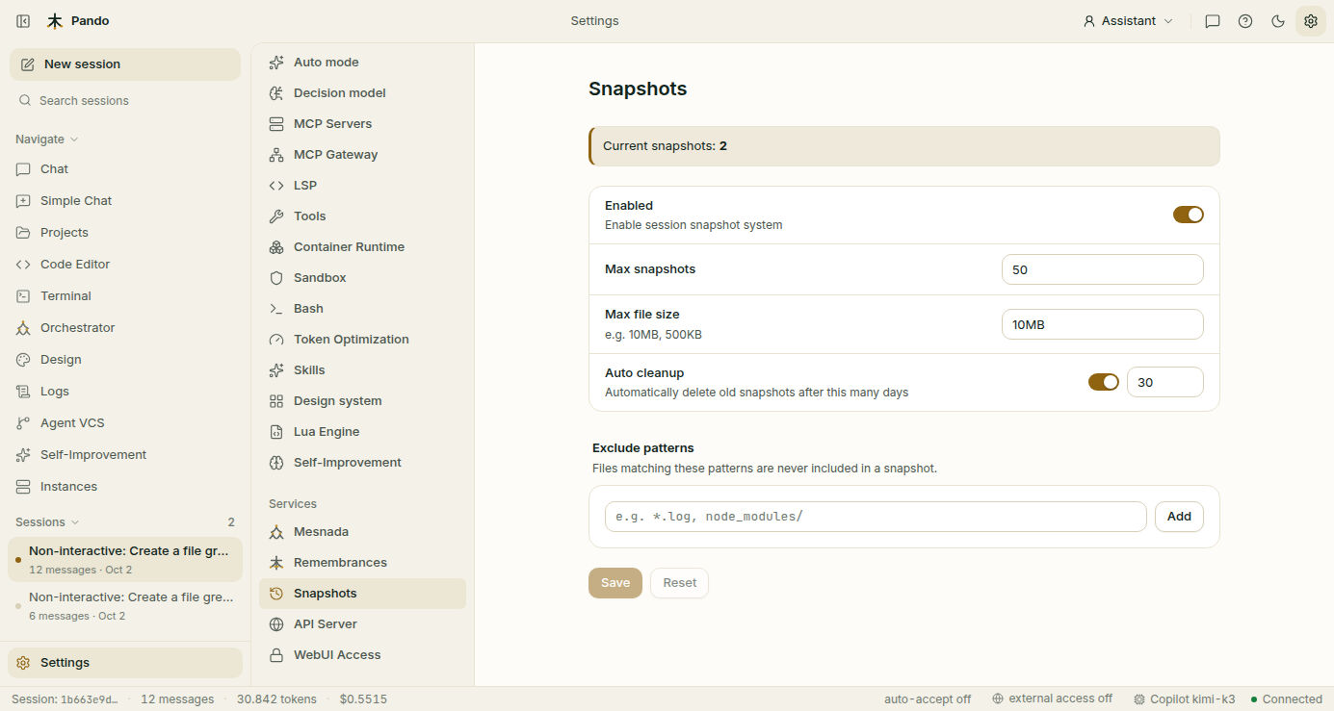Click the settings gear icon in top bar
Screen dimensions: 1334x711
[x=1311, y=21]
